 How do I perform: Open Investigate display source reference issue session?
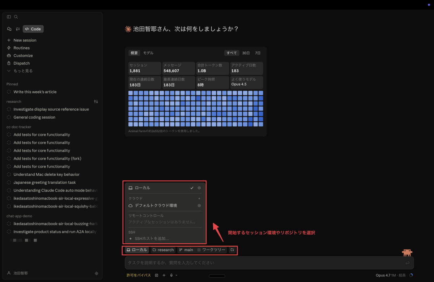[x=51, y=109]
